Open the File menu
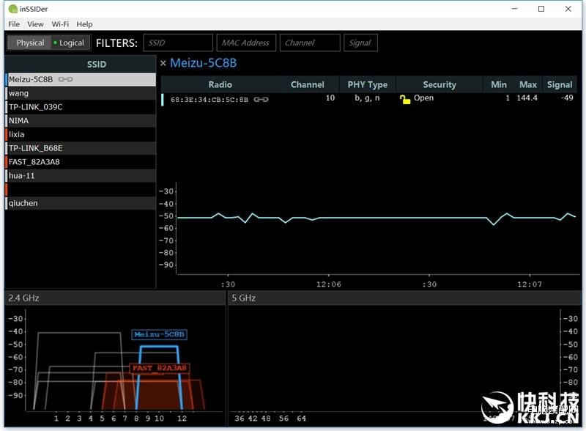Image resolution: width=586 pixels, height=431 pixels. pyautogui.click(x=14, y=24)
